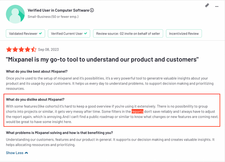Click the review title about Mixpanel

[102, 60]
